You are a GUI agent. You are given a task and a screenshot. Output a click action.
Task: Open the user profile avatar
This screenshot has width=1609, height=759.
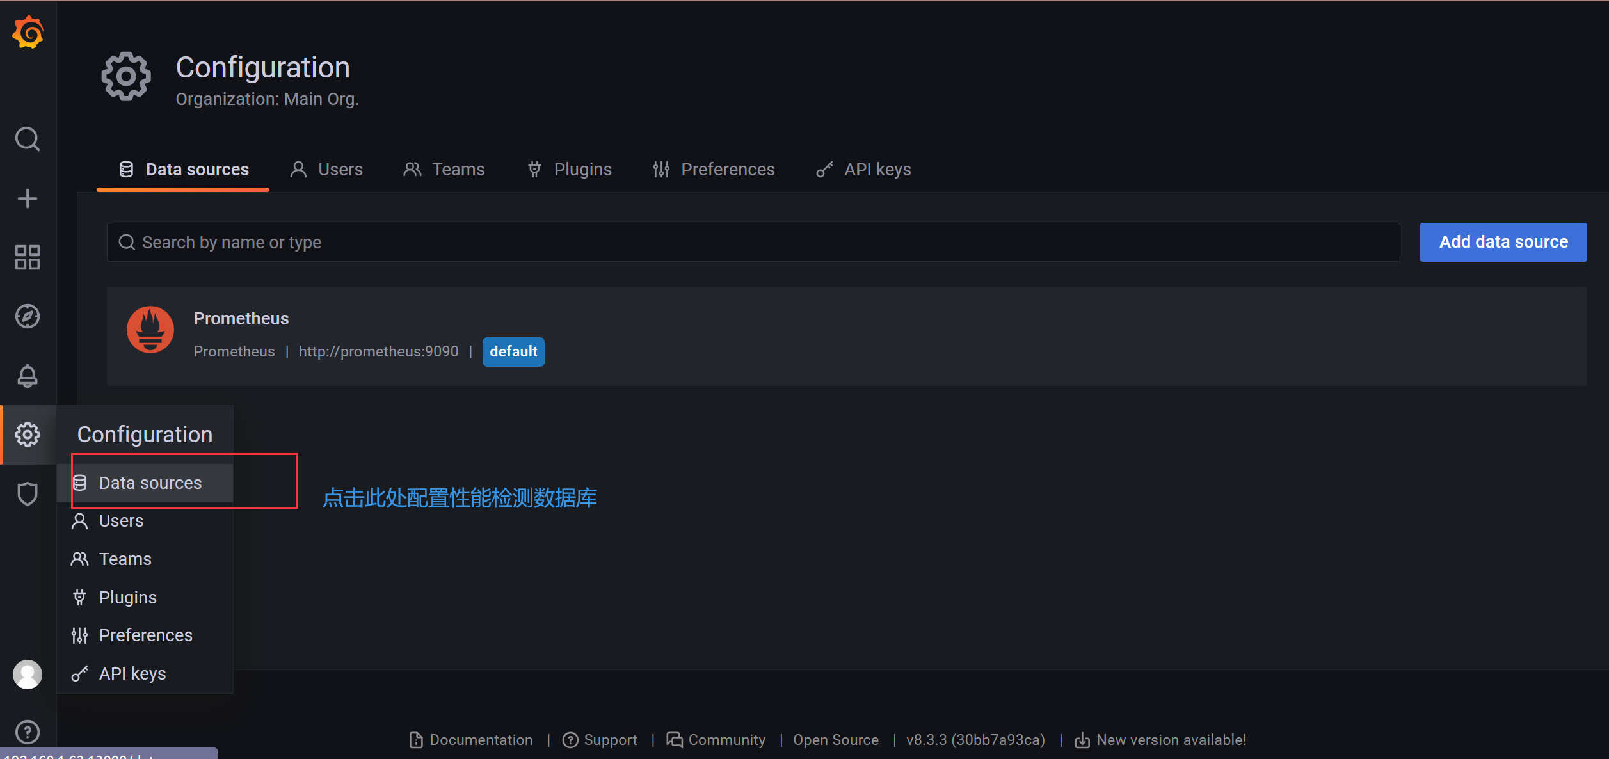point(28,675)
